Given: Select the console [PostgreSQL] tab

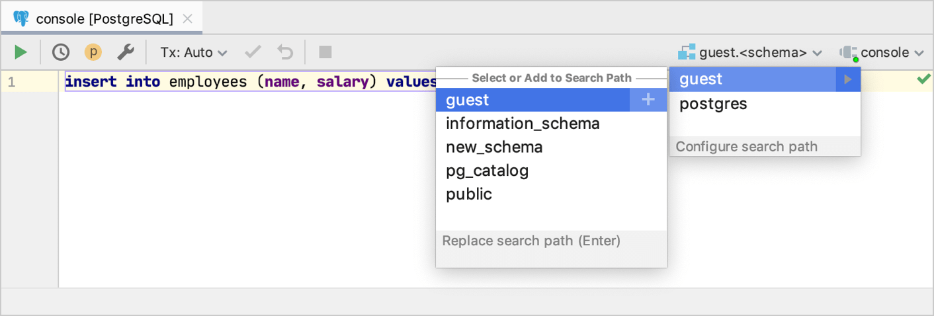Looking at the screenshot, I should pos(104,19).
